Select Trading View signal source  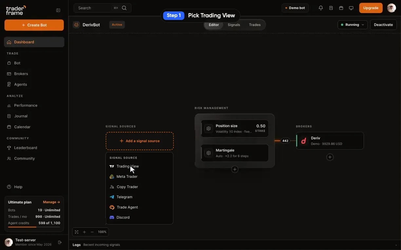point(140,166)
